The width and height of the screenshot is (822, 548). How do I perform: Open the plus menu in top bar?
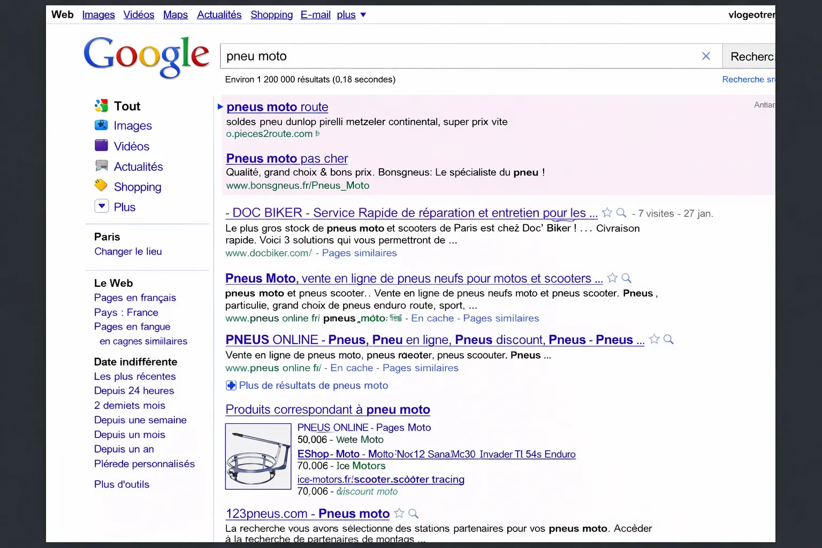point(351,14)
